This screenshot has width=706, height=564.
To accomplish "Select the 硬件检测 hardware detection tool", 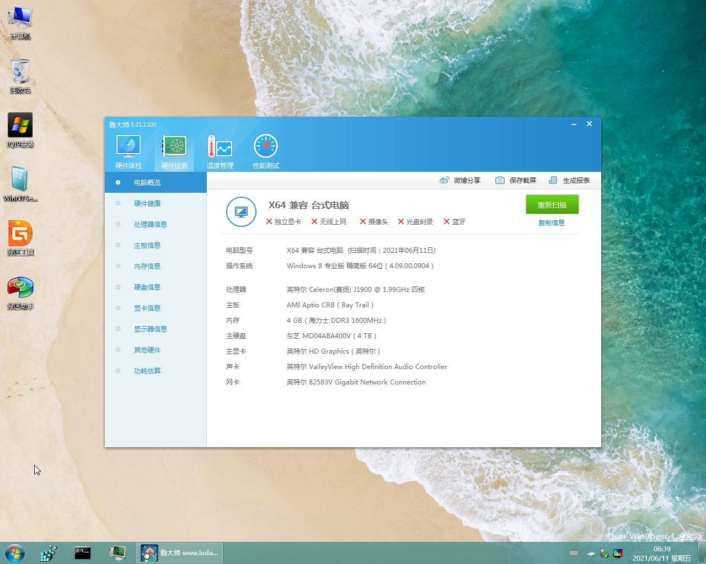I will 174,151.
